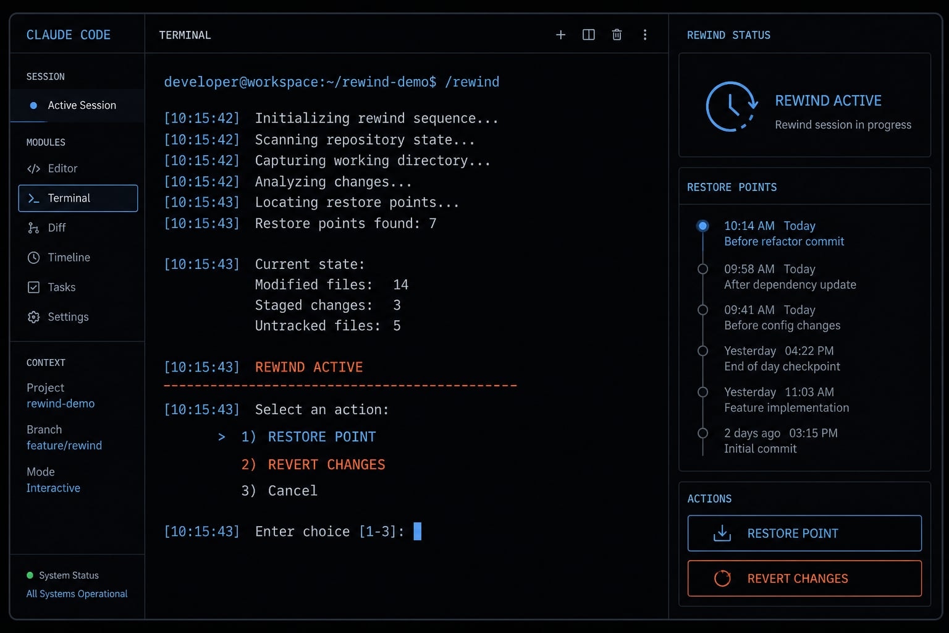Add a new terminal with plus icon
The image size is (949, 633).
pyautogui.click(x=560, y=35)
